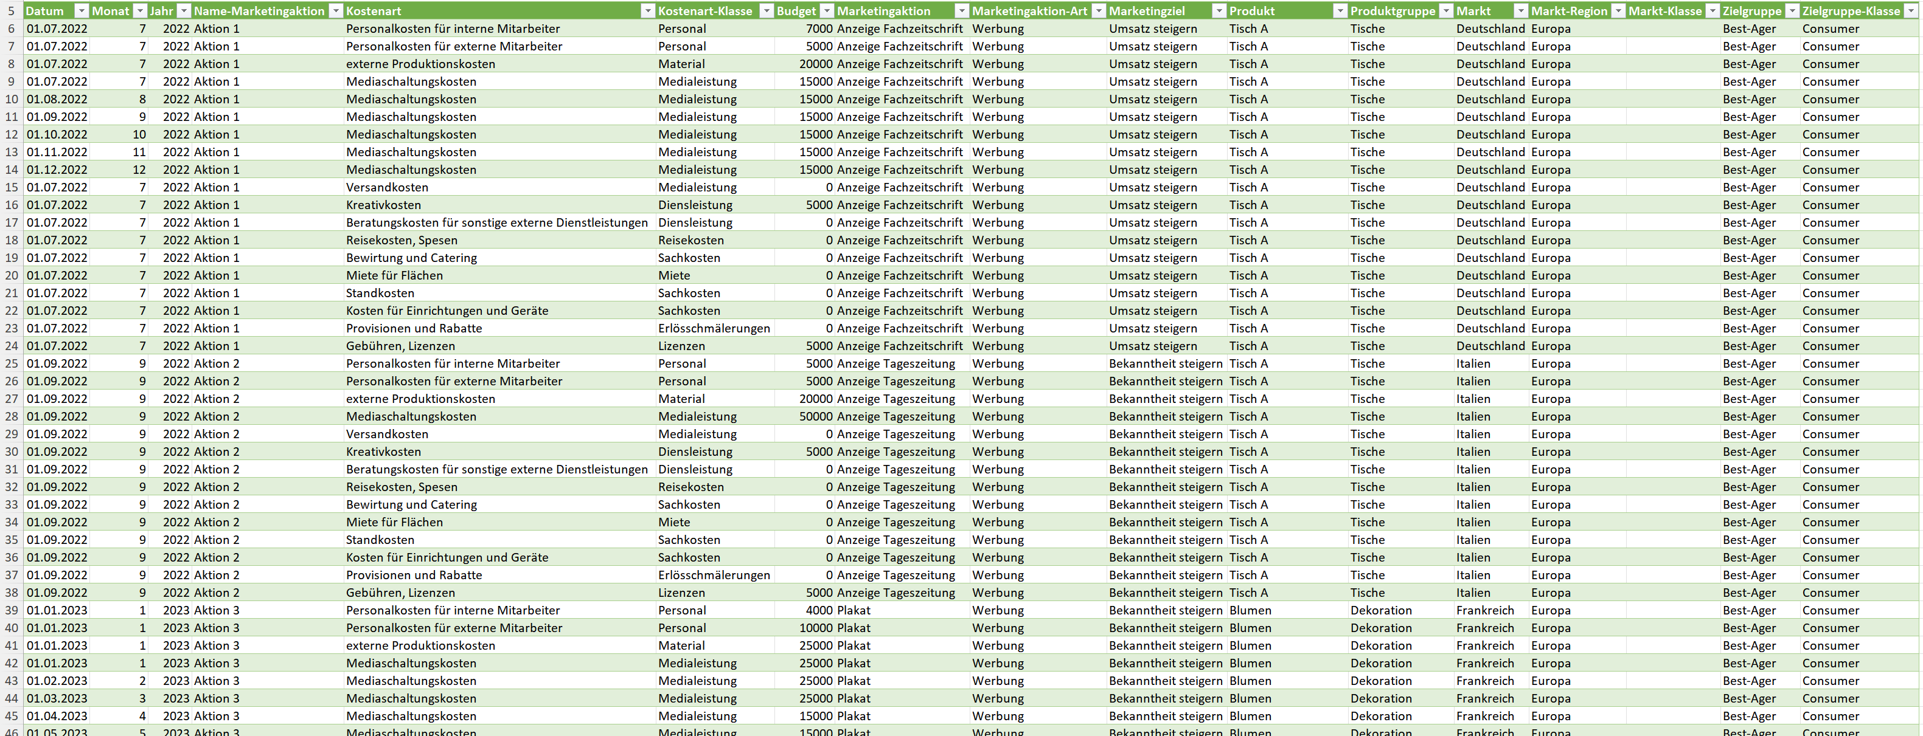Expand the Marketingziel filter dropdown
The height and width of the screenshot is (736, 1923).
tap(1219, 11)
